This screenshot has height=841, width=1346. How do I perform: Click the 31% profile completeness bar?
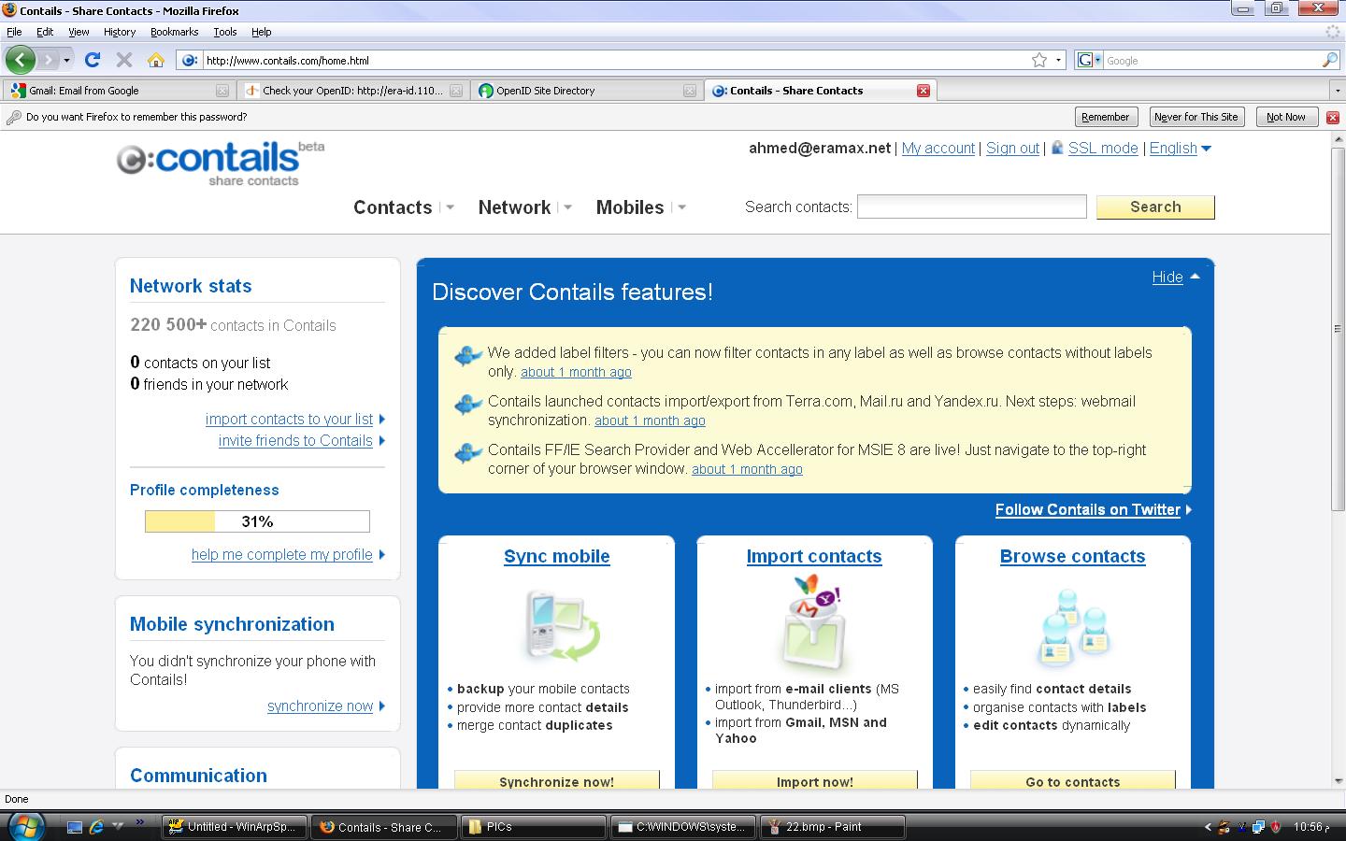[257, 521]
